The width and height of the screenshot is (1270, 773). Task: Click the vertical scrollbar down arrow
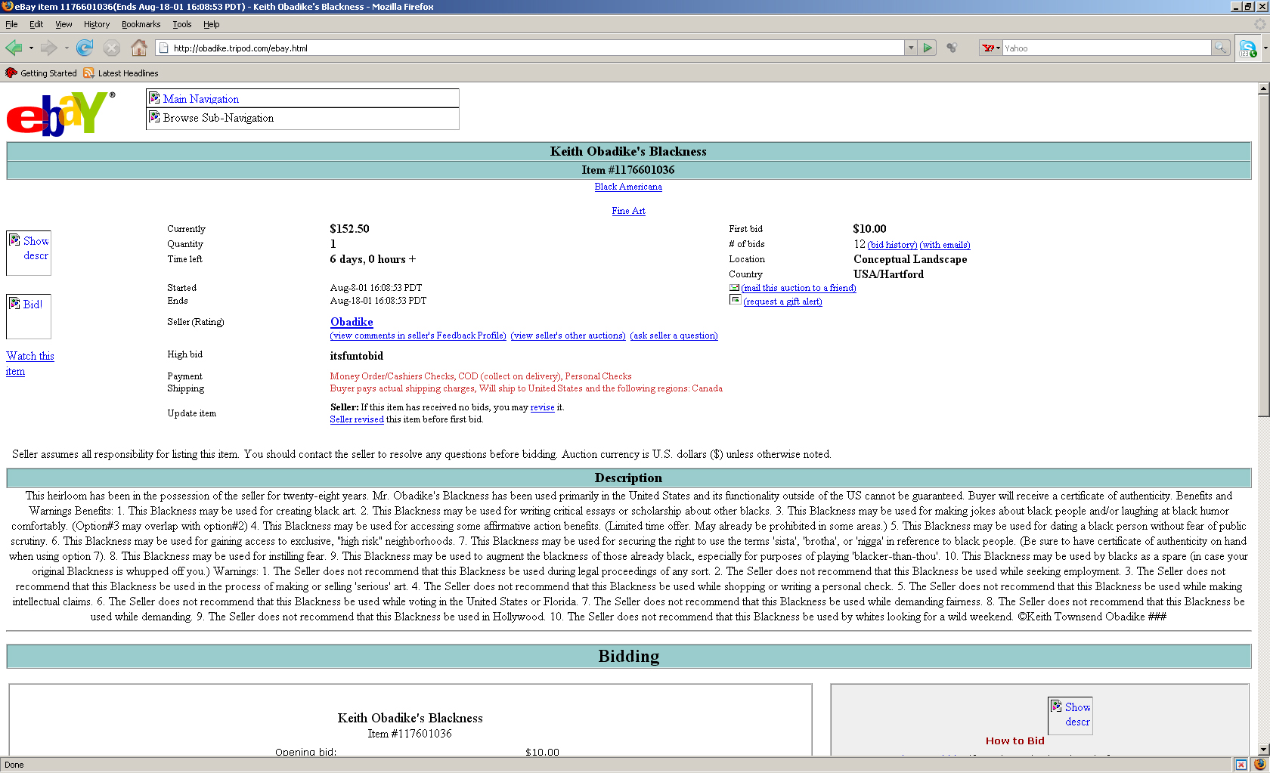tap(1263, 750)
